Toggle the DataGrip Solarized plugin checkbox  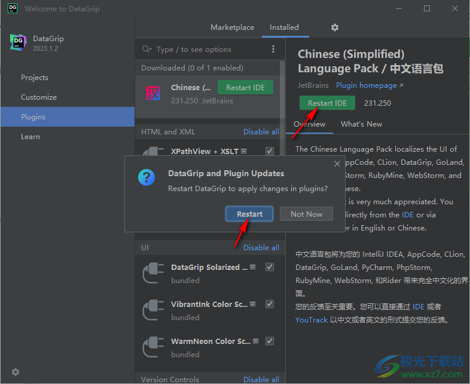pyautogui.click(x=270, y=267)
